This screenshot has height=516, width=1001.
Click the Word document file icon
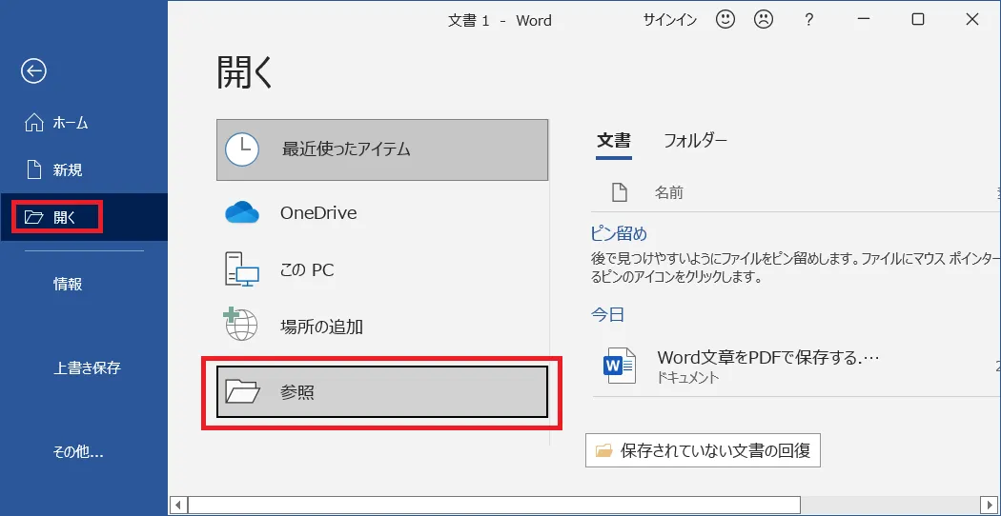tap(620, 366)
